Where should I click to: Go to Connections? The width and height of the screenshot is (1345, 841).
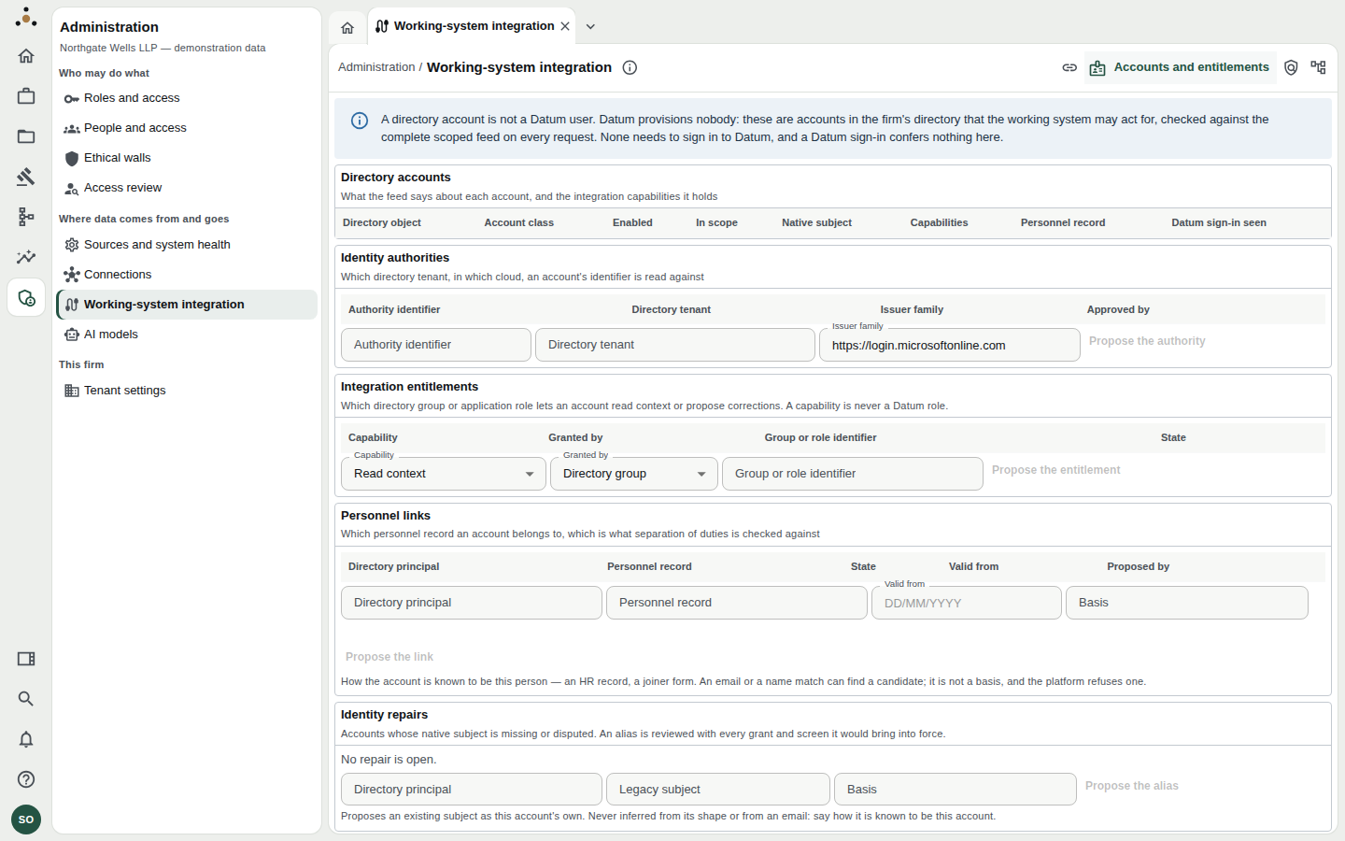[x=187, y=275]
